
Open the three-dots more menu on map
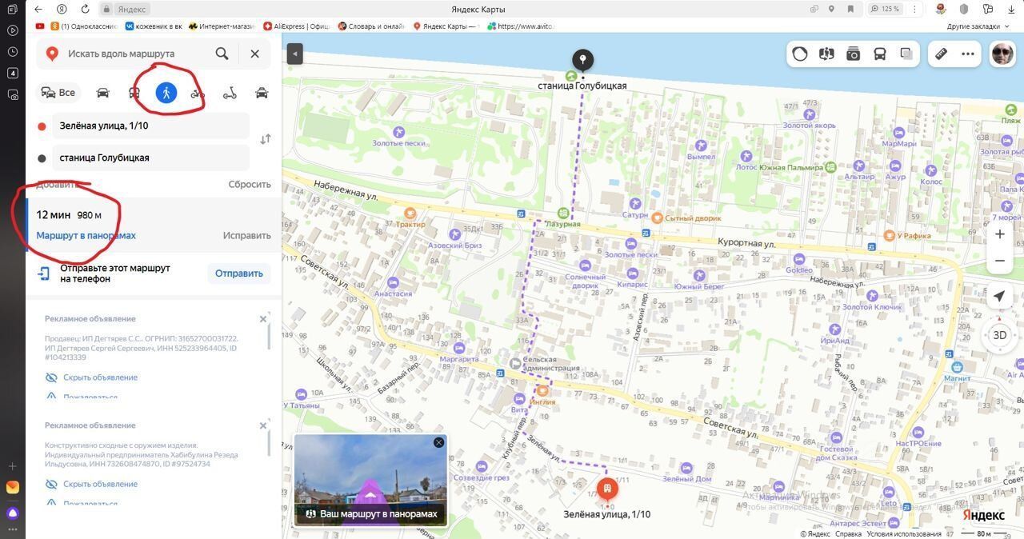tap(968, 54)
